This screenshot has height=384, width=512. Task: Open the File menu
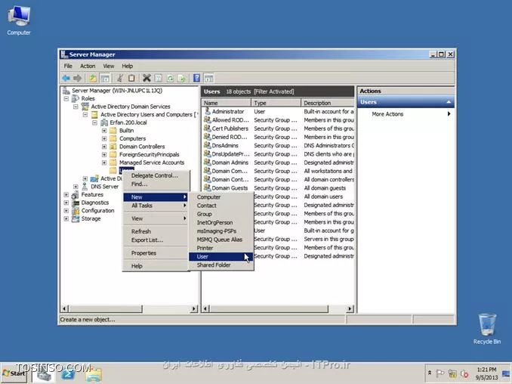[68, 66]
